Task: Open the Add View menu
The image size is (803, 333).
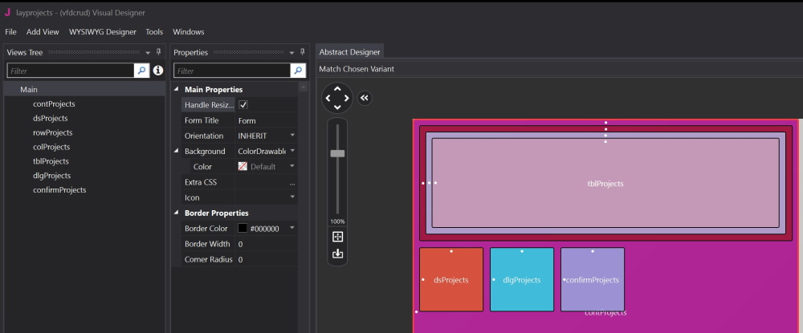Action: click(43, 32)
